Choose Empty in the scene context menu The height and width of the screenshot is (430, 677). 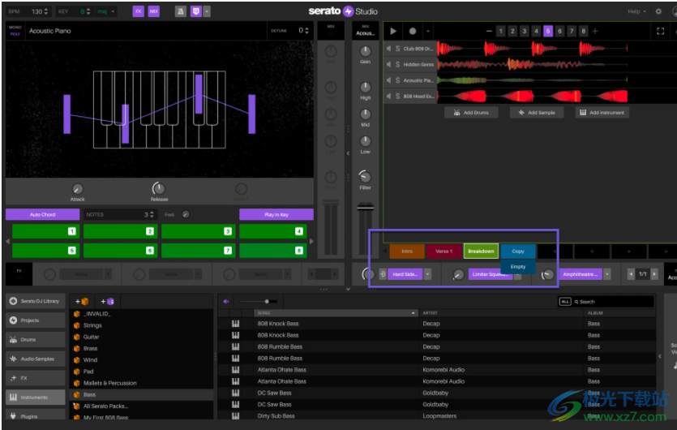(518, 267)
